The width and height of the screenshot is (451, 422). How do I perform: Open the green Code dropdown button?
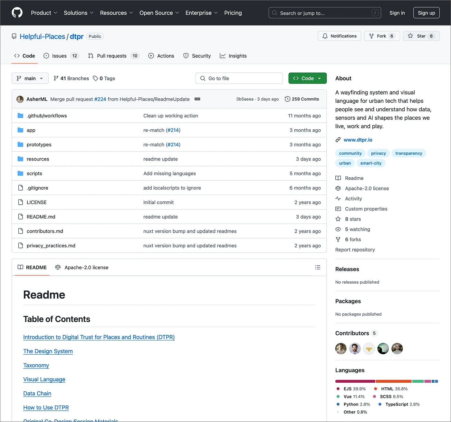pos(307,78)
